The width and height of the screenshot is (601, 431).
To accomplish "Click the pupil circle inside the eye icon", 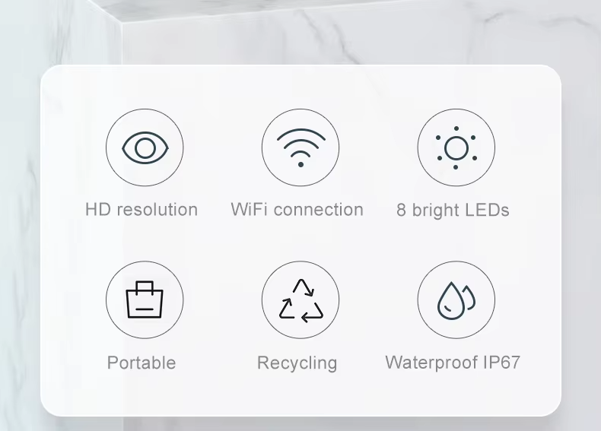I will click(x=145, y=148).
